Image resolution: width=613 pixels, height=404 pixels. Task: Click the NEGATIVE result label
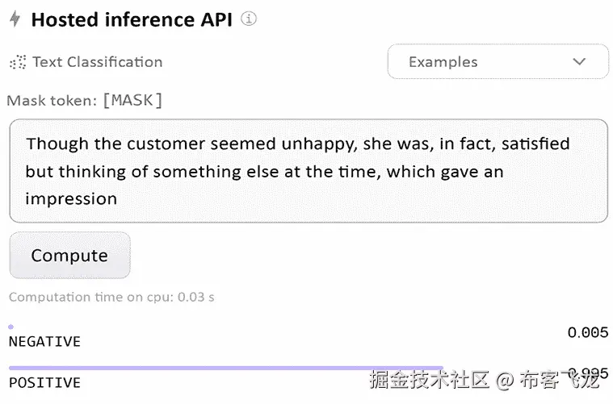tap(44, 342)
